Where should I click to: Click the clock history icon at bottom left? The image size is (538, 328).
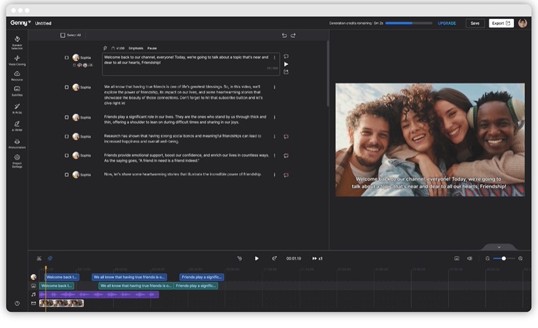point(17,303)
